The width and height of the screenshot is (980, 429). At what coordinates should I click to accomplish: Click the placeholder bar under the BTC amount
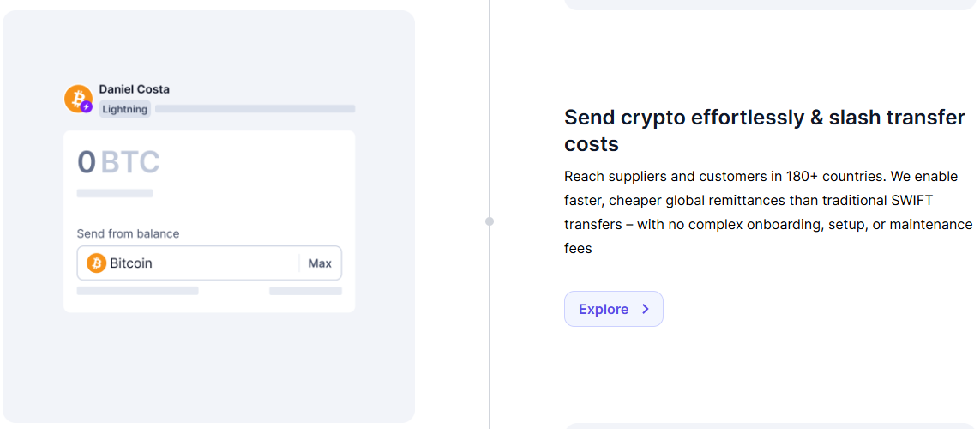[x=115, y=193]
